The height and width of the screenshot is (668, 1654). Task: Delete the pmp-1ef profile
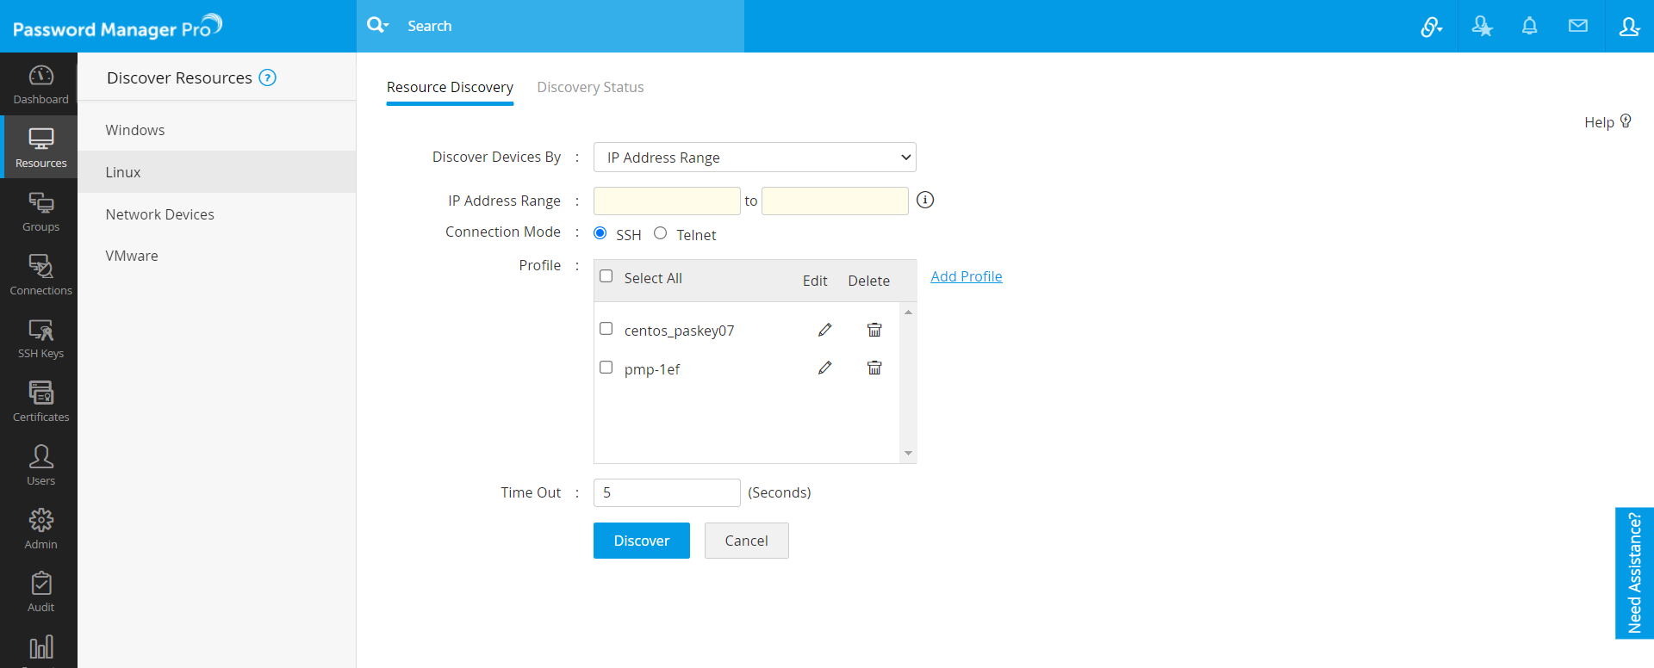(874, 368)
